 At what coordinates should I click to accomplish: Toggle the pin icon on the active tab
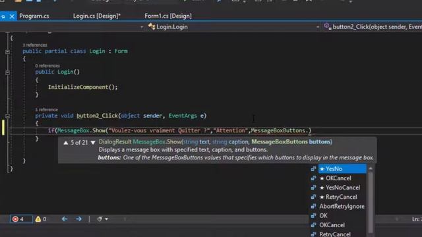point(3,16)
